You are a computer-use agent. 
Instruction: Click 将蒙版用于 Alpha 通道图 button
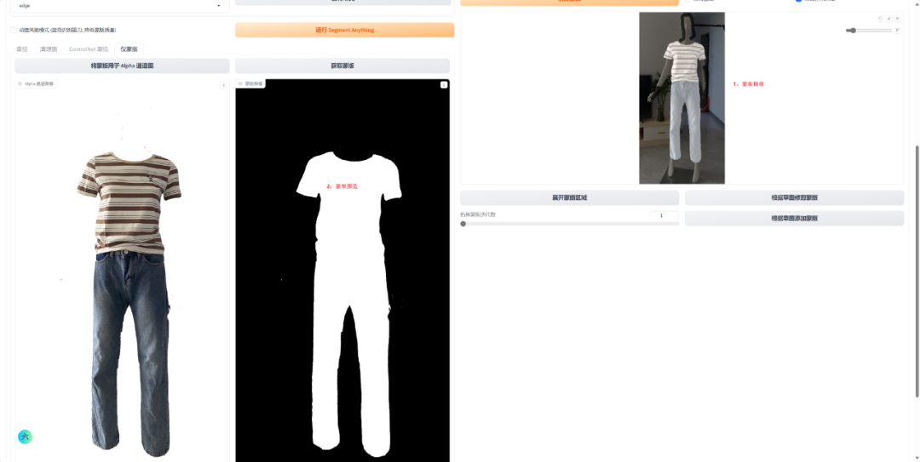click(122, 66)
